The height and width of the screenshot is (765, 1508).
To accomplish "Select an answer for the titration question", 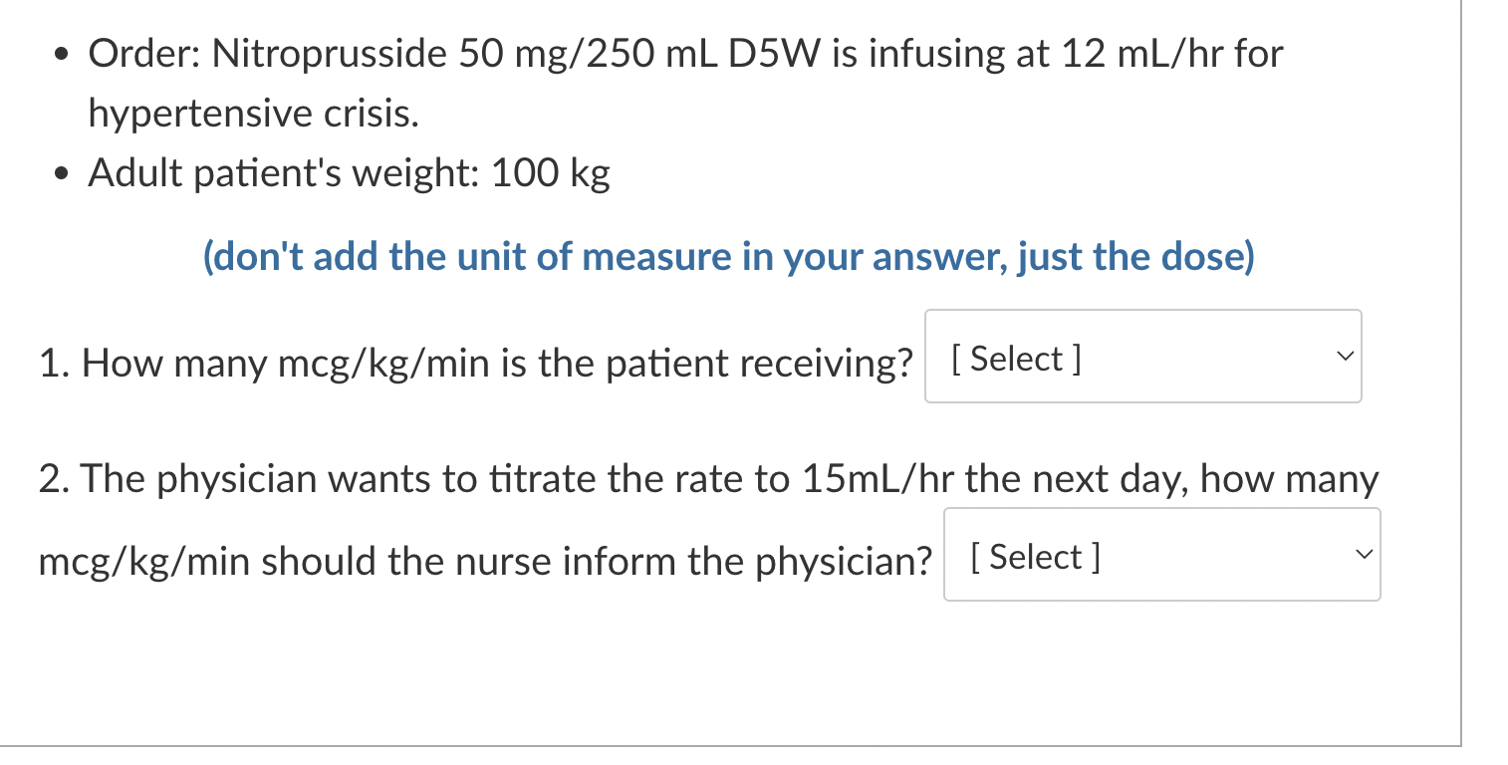I will [1160, 555].
